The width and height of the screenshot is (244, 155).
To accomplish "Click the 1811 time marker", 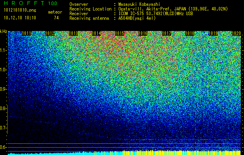I will coord(27,33).
